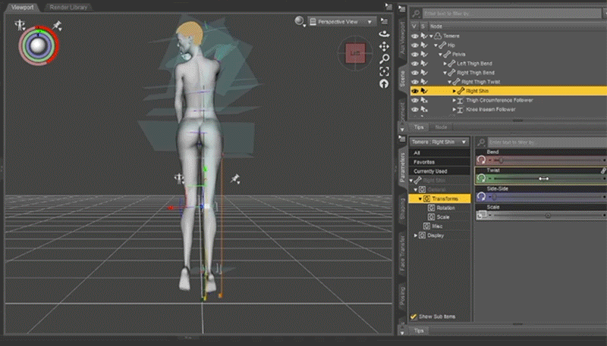
Task: Click the Side-Side rotation property icon
Action: (x=481, y=197)
